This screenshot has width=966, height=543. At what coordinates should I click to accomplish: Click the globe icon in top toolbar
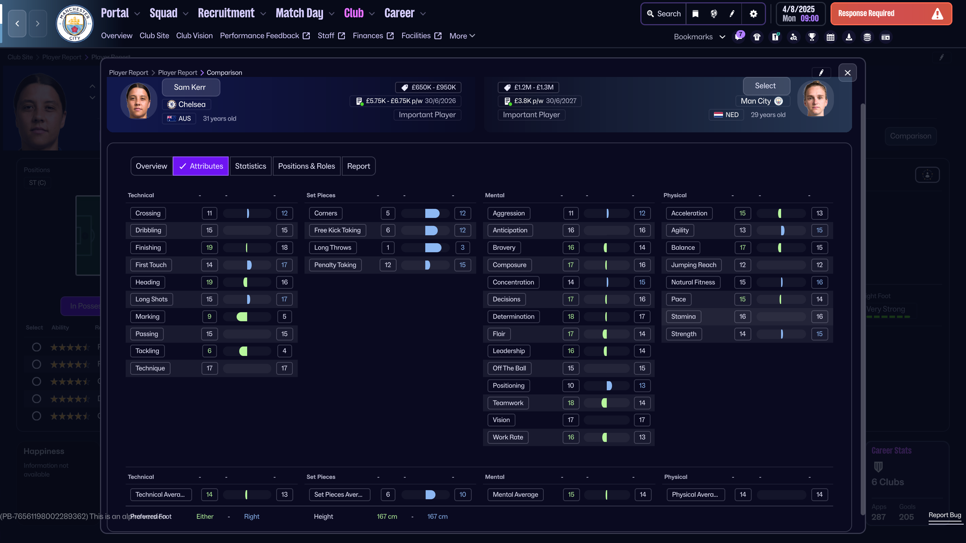coord(714,14)
